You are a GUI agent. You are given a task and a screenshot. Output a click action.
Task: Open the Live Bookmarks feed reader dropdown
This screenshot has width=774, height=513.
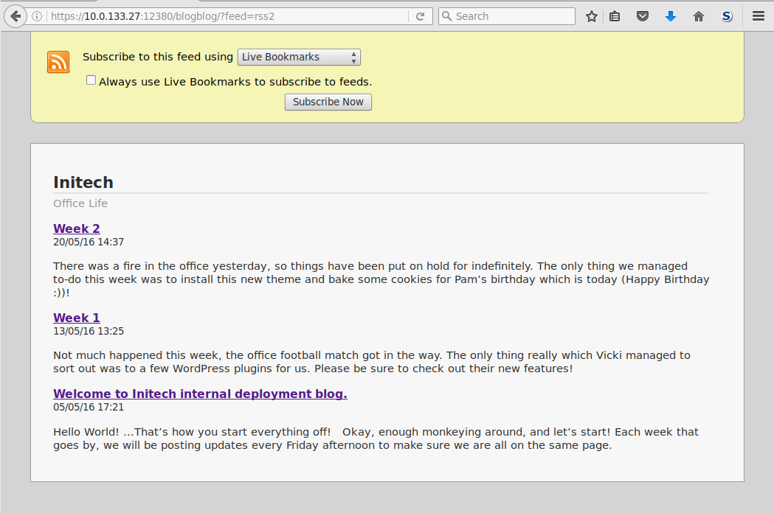pyautogui.click(x=299, y=57)
